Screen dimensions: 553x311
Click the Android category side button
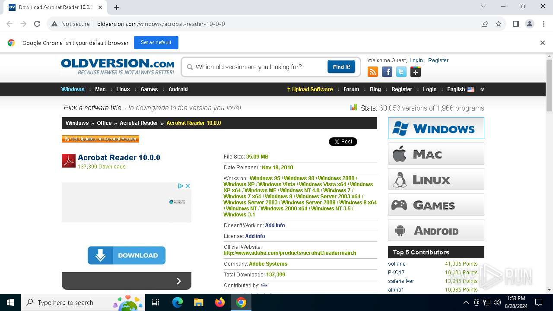pyautogui.click(x=436, y=230)
